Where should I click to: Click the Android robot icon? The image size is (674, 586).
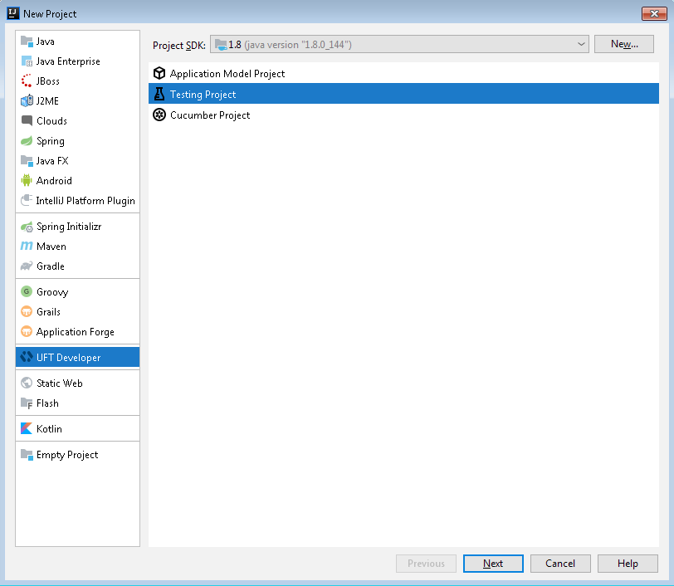(27, 181)
